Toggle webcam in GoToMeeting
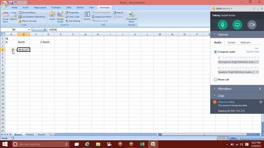 (x=252, y=25)
